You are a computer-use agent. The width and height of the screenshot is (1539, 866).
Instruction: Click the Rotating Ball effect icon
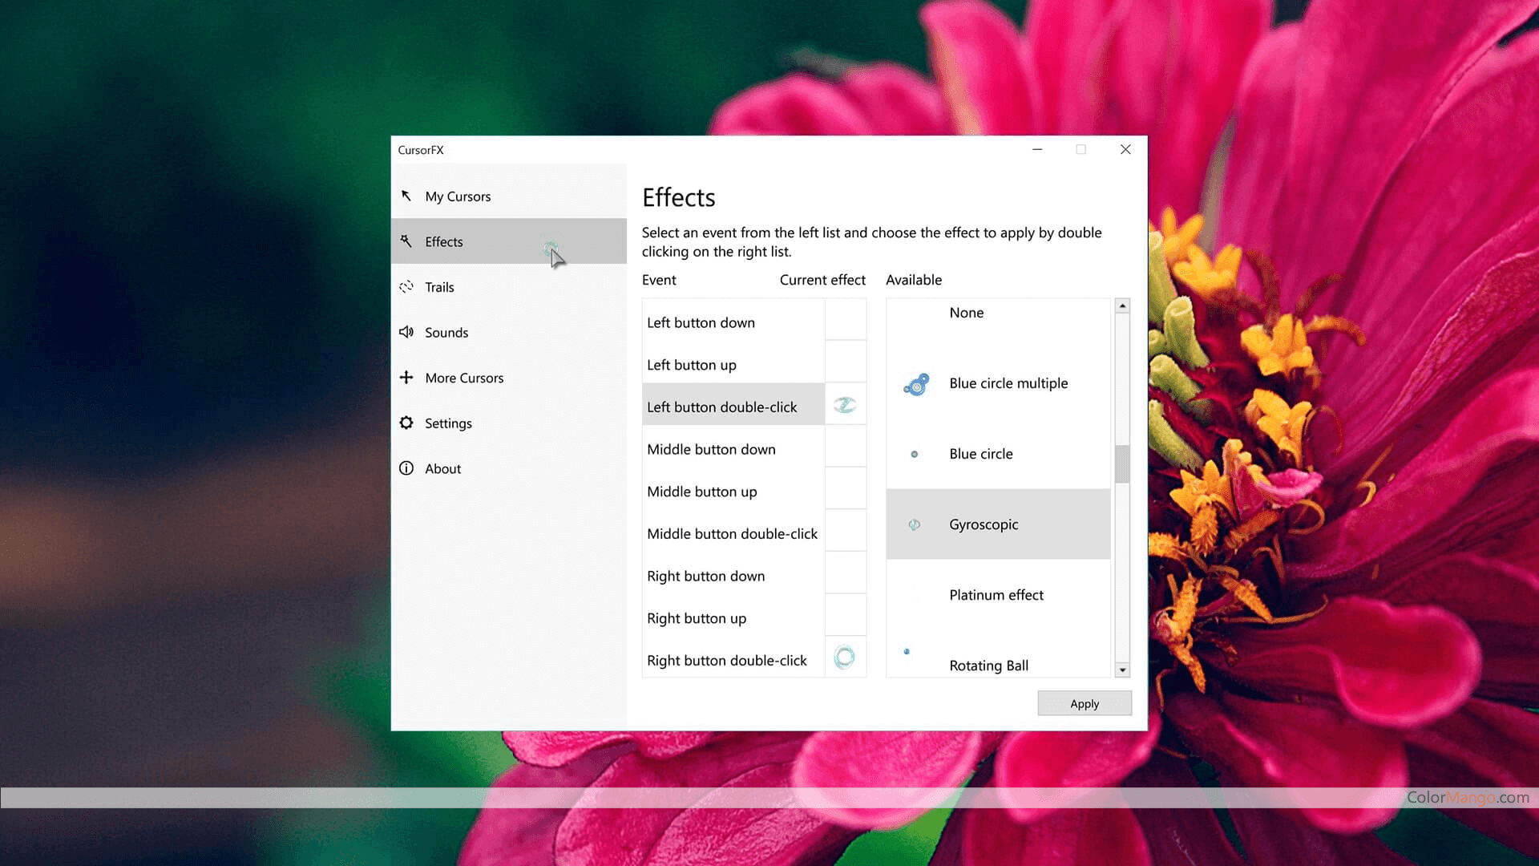click(907, 651)
